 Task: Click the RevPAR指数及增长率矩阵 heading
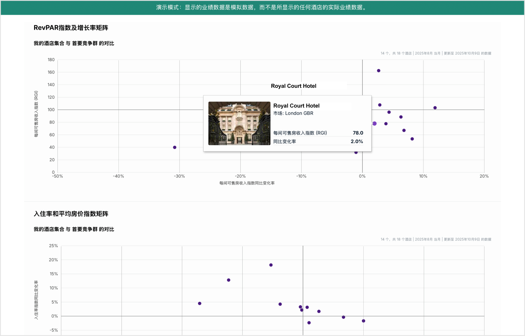click(71, 28)
